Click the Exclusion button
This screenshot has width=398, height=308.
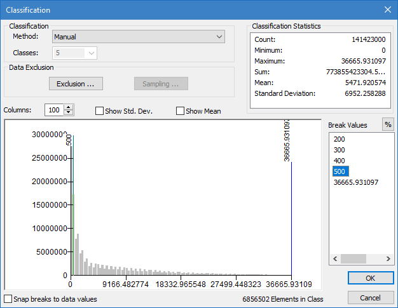click(76, 84)
